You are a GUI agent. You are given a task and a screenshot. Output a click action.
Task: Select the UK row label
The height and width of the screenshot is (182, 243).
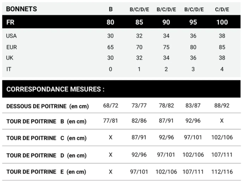click(x=10, y=58)
